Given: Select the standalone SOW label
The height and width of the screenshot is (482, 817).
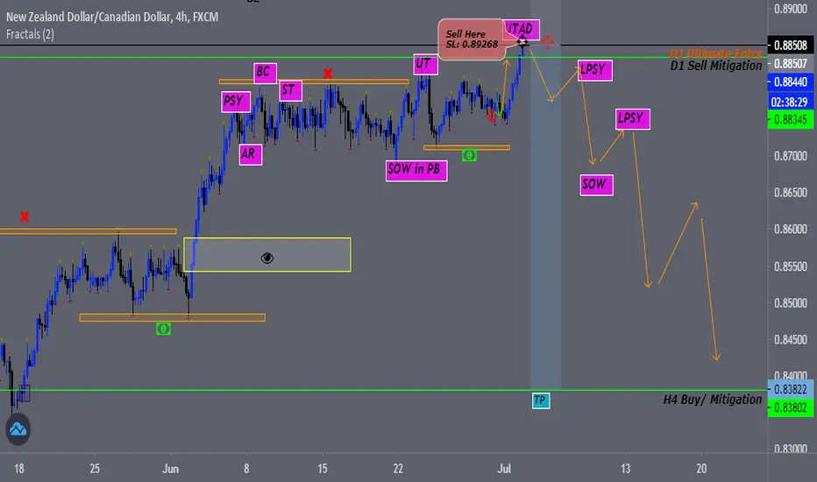Looking at the screenshot, I should 596,185.
